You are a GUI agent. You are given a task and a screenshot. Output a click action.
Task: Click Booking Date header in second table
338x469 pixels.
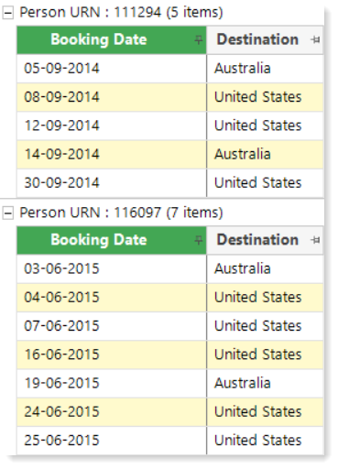pos(99,240)
